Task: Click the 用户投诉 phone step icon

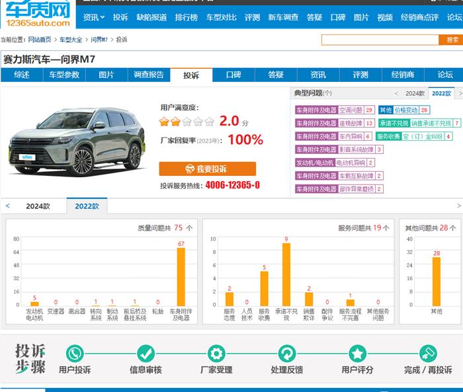Action: pyautogui.click(x=75, y=354)
